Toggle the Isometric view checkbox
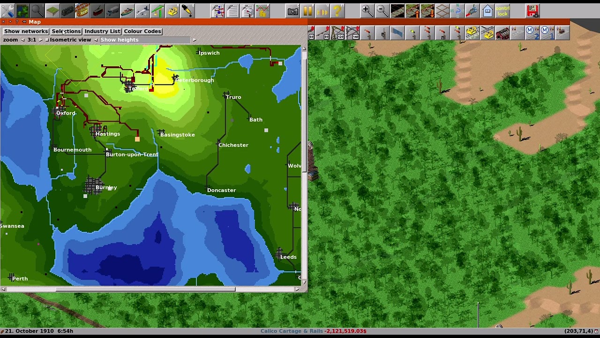The image size is (600, 338). (x=47, y=40)
